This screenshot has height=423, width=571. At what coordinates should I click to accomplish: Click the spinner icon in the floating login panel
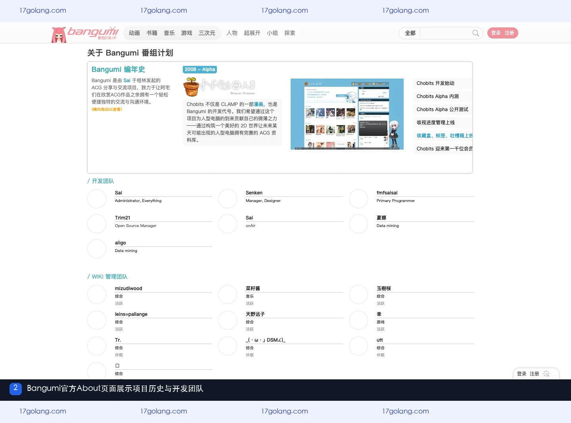(546, 374)
